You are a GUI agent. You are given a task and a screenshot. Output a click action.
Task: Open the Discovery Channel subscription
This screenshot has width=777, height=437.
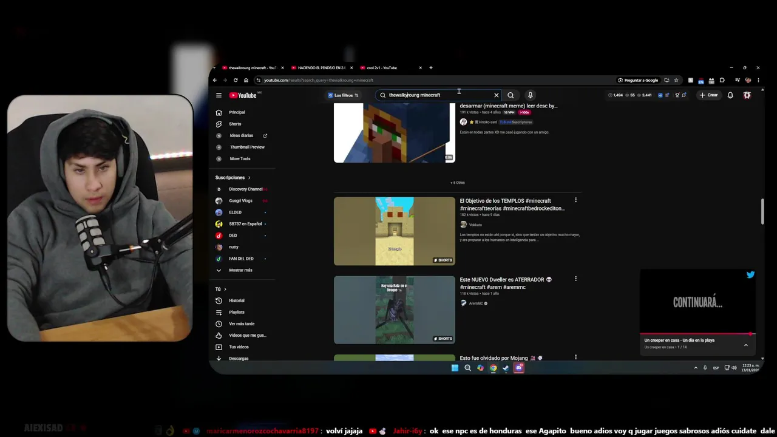242,189
